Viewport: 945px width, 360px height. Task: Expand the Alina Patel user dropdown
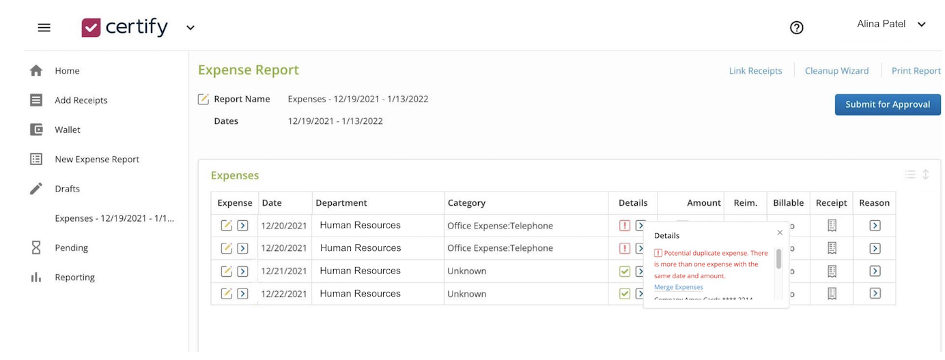point(921,25)
